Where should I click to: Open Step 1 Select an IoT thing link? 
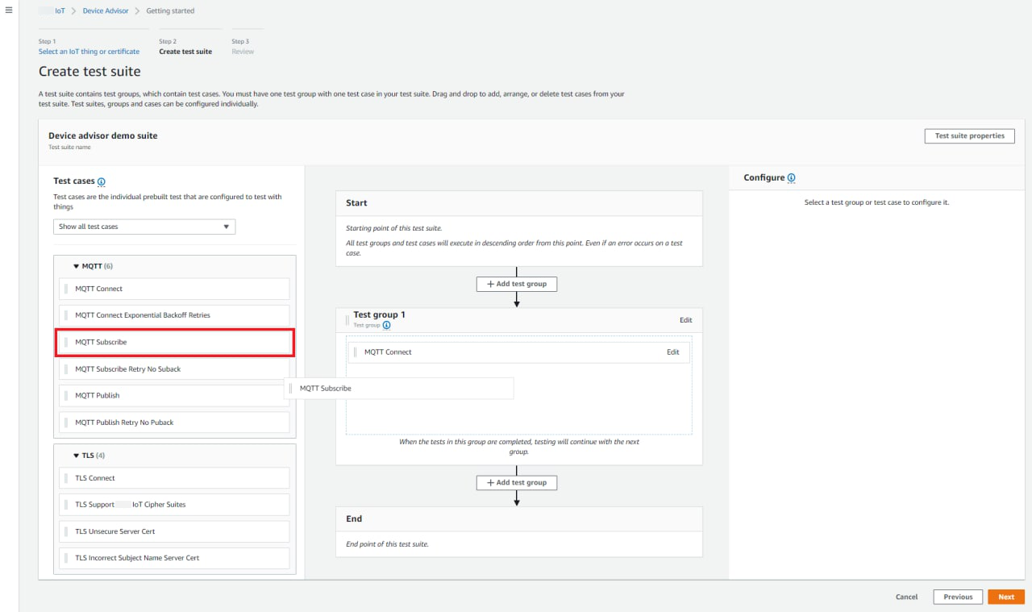click(89, 52)
